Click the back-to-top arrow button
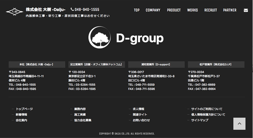Screen dimensions: 253x138 pyautogui.click(x=240, y=124)
